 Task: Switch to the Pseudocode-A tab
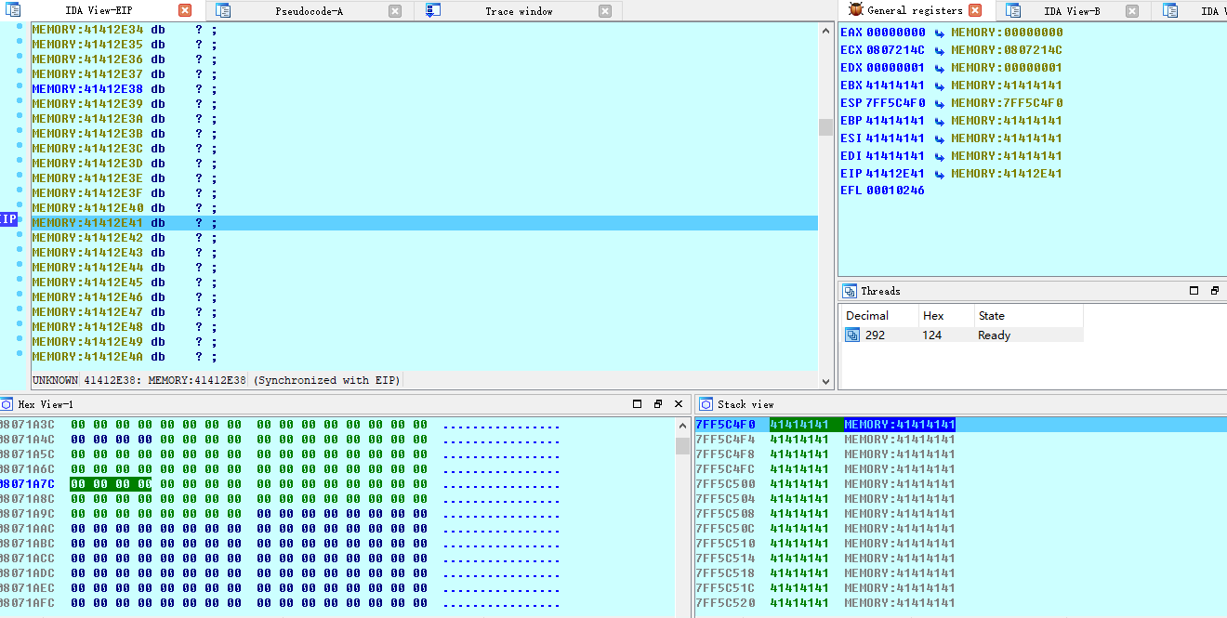[x=310, y=11]
